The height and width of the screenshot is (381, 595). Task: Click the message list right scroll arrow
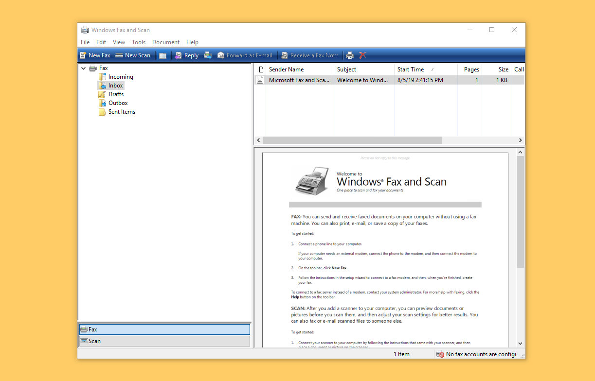click(521, 140)
